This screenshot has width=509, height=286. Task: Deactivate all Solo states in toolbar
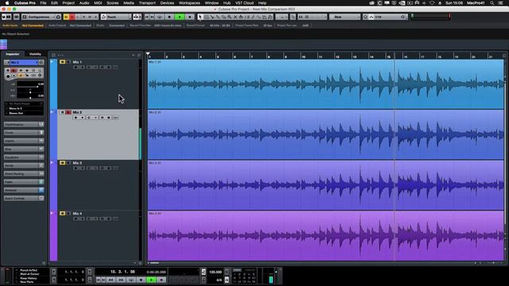pyautogui.click(x=72, y=17)
